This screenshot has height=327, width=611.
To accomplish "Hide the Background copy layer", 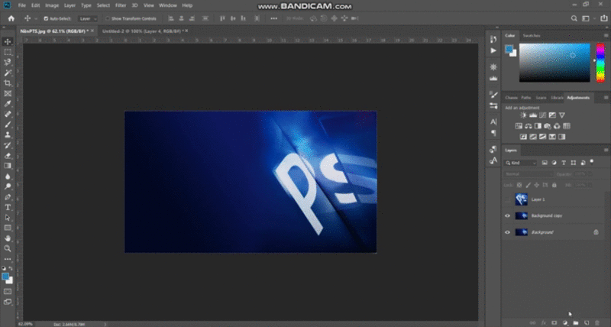I will (x=508, y=216).
